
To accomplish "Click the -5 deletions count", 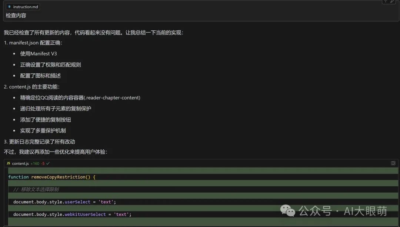I will click(43, 163).
